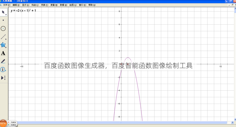
Task: Click the parabola vertex point near x=1
Action: pos(128,58)
